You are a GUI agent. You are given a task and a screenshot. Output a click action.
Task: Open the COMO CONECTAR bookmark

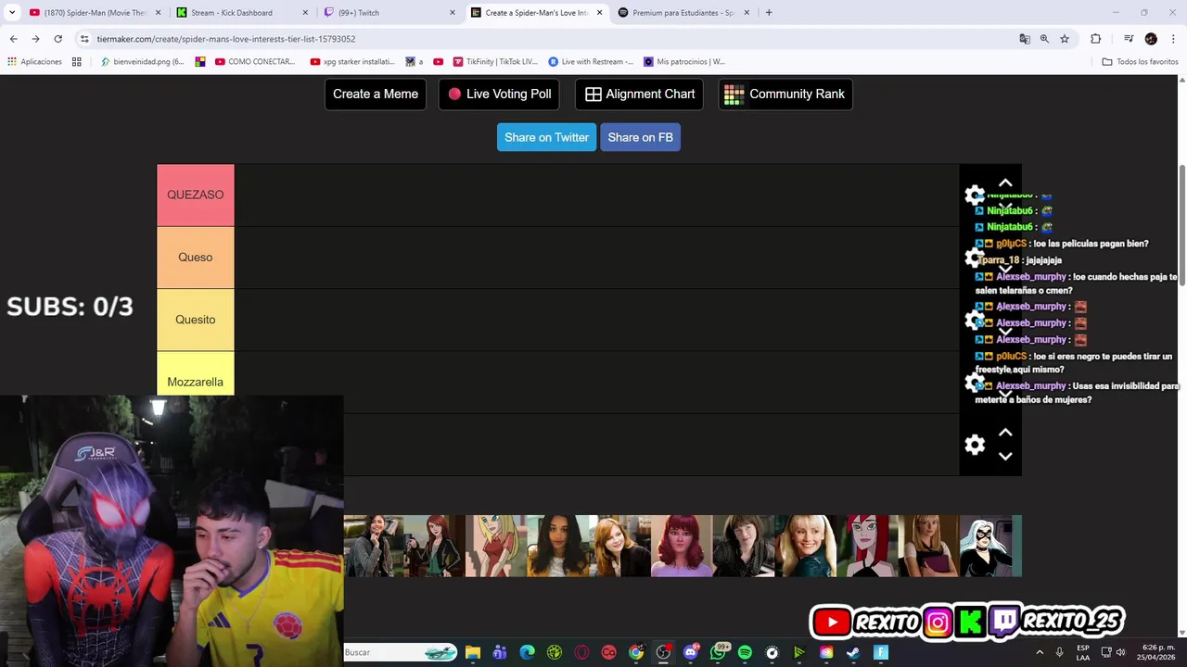[x=255, y=62]
